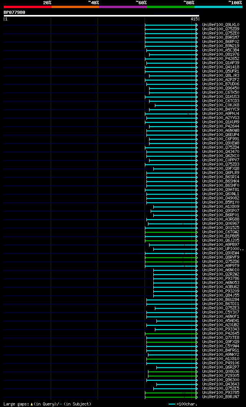The height and width of the screenshot is (407, 246).
Task: Select hit UniRef100_P42644
Action: (x=221, y=126)
